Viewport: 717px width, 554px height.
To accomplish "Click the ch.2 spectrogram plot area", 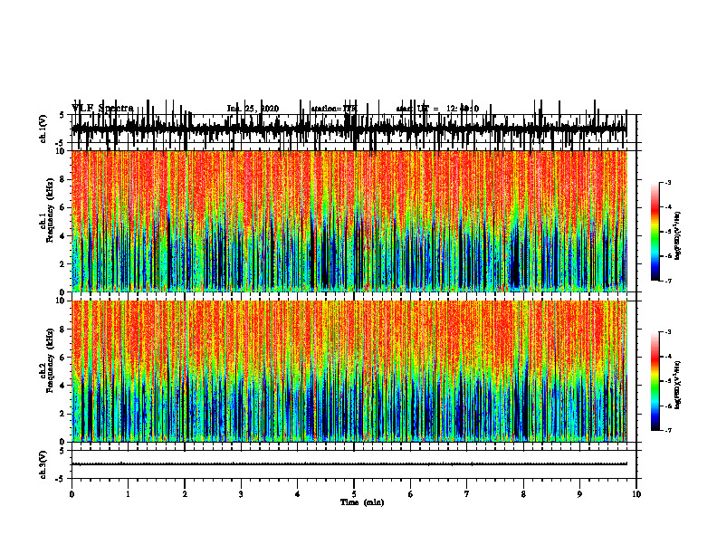I will (349, 371).
